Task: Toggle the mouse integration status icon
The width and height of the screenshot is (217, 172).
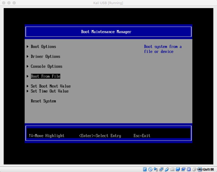Action: tap(194, 169)
